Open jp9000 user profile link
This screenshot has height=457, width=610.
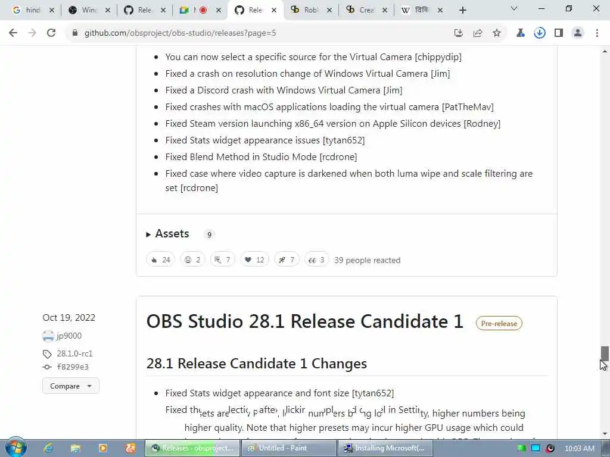click(x=69, y=336)
